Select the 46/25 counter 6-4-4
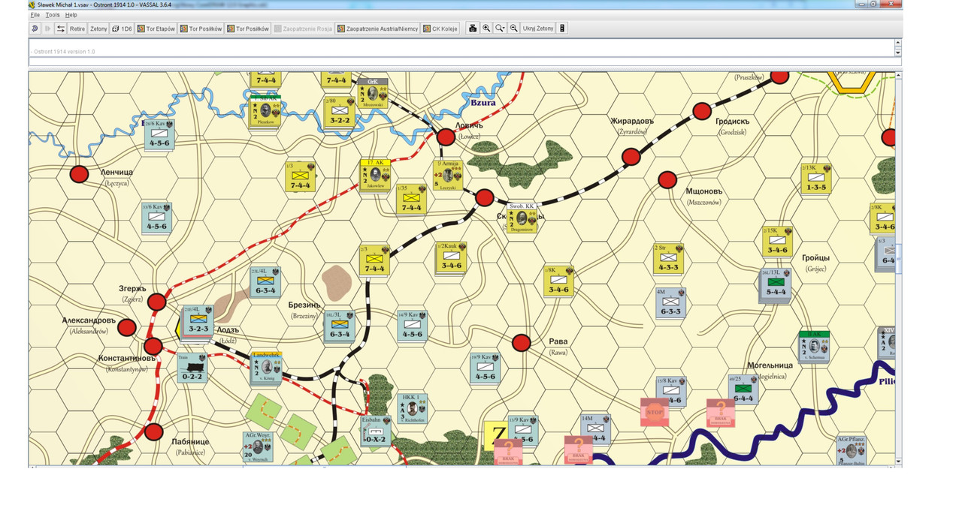This screenshot has width=962, height=520. pyautogui.click(x=743, y=389)
